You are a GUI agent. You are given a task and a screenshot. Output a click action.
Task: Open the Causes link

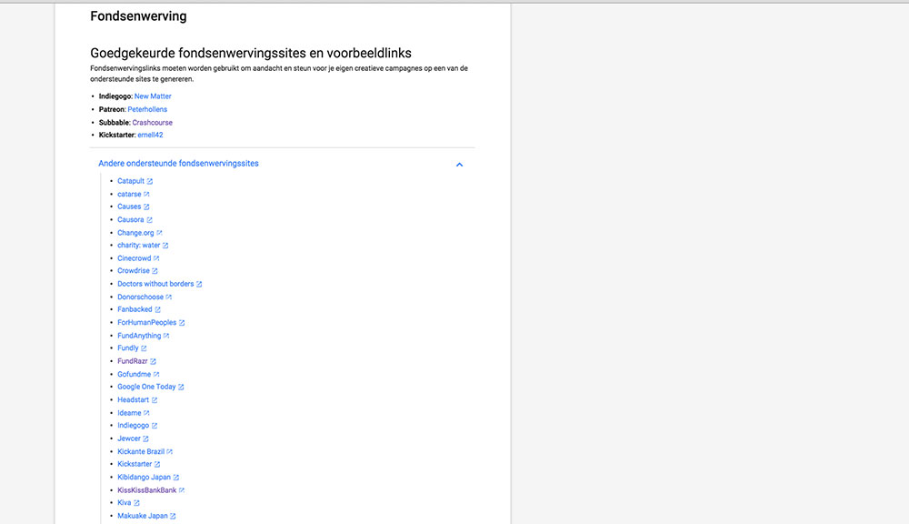[x=129, y=207]
